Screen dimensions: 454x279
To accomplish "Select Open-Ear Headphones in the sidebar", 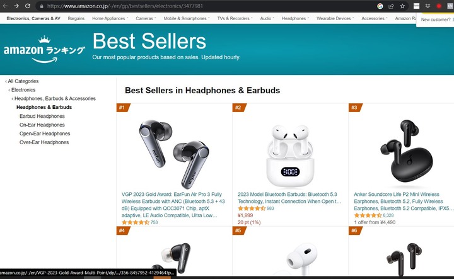I will click(x=45, y=134).
